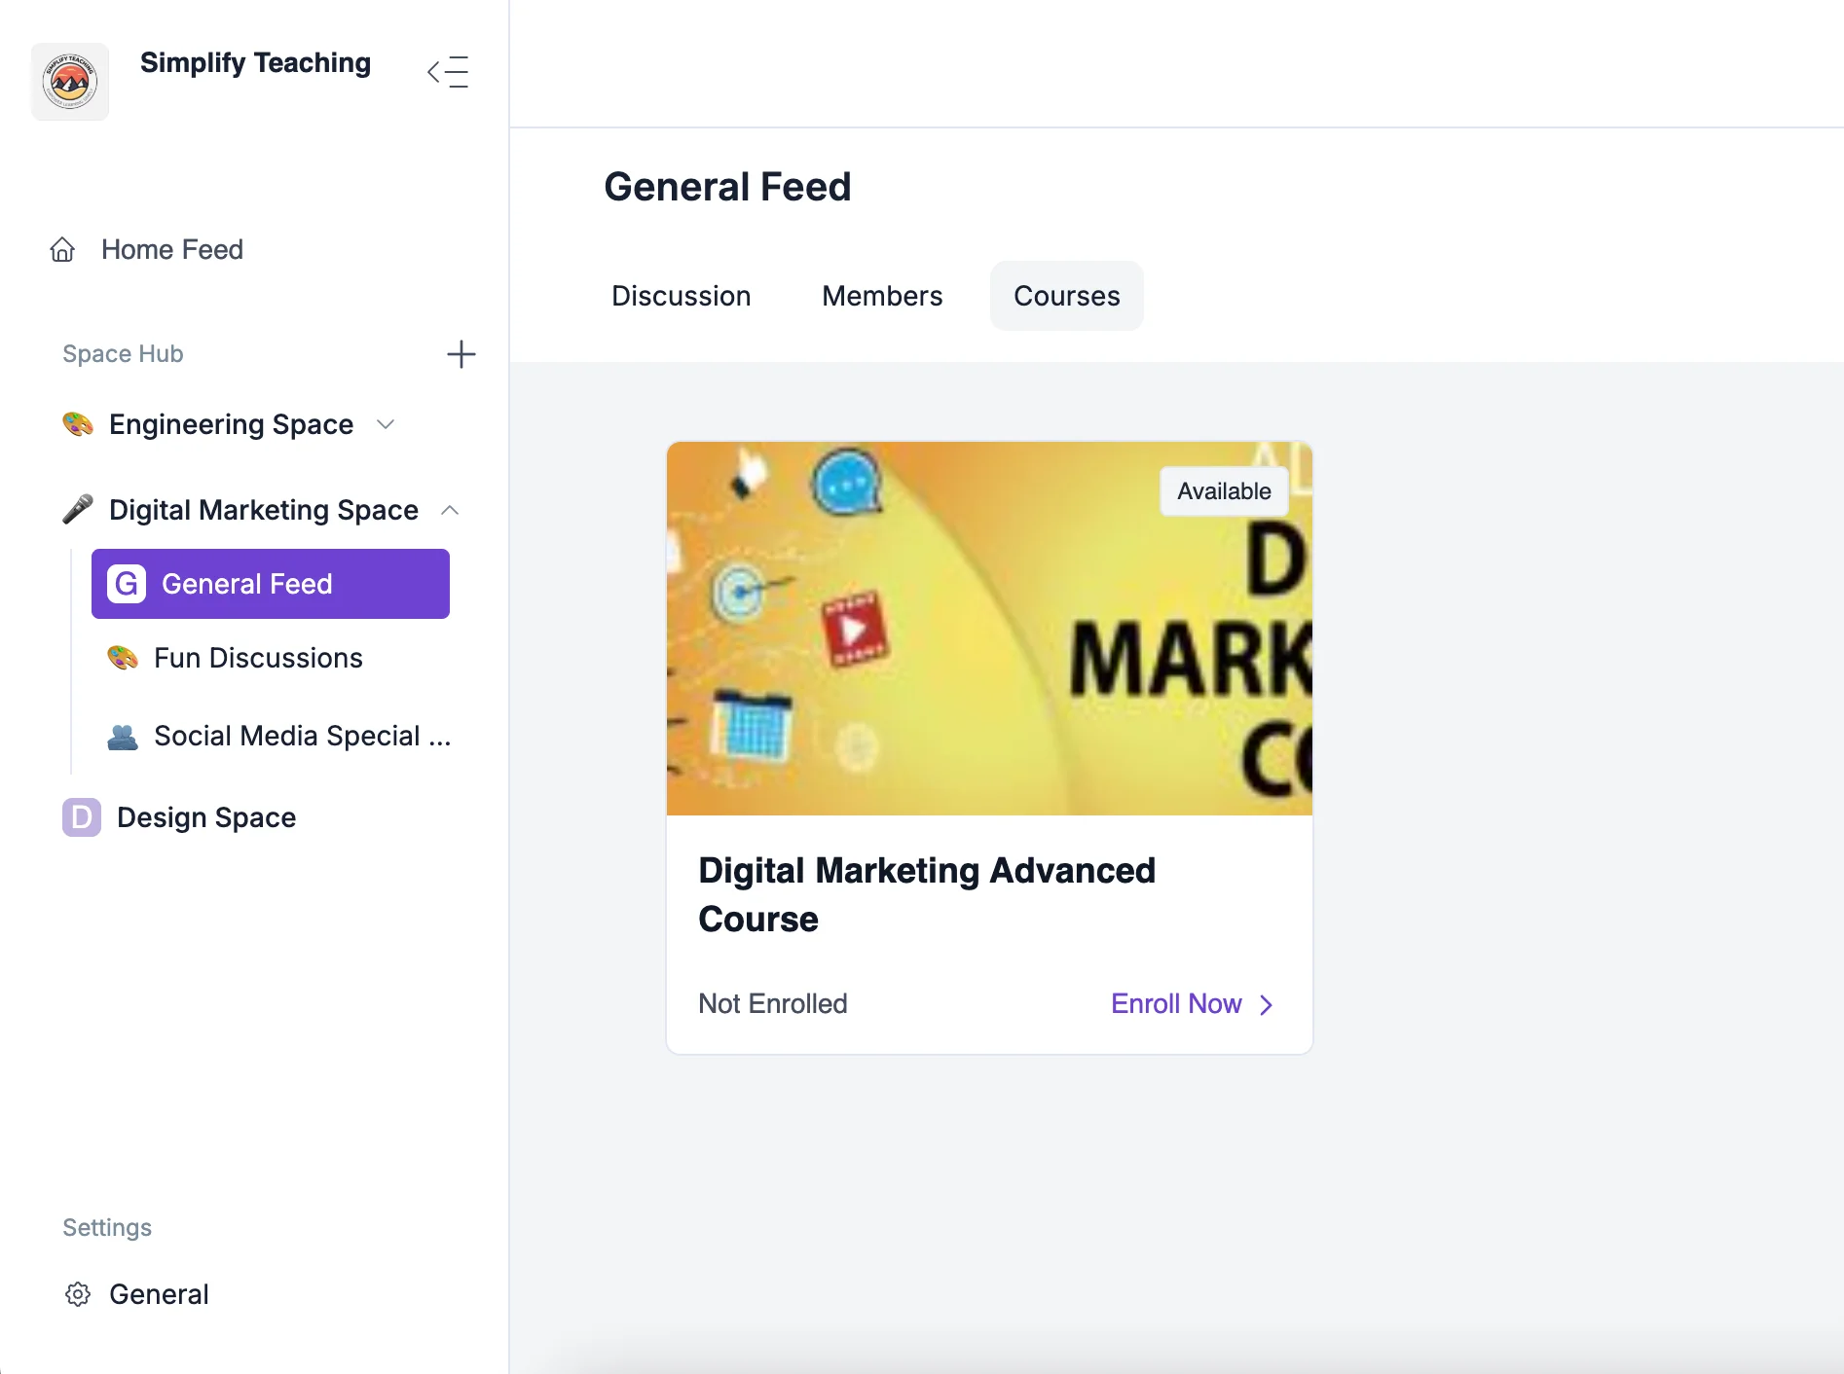
Task: Open Digital Marketing Advanced Course title
Action: tap(926, 894)
